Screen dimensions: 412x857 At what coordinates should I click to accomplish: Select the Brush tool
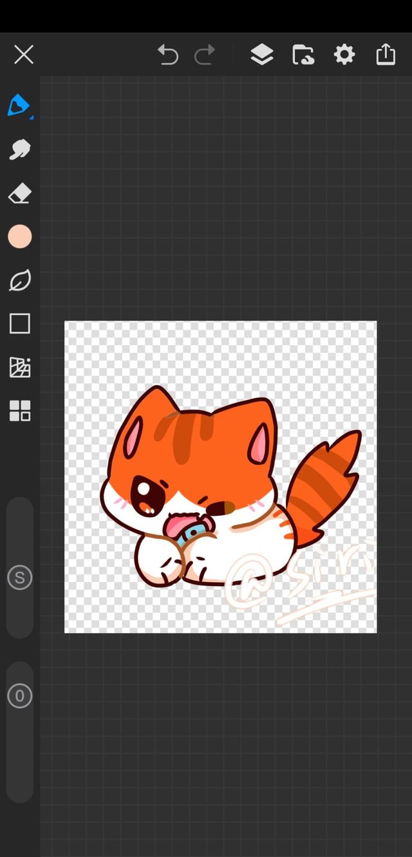pos(19,105)
